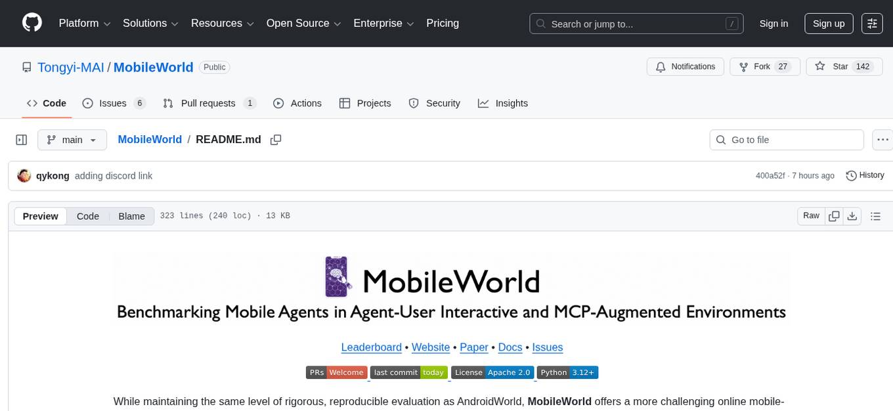
Task: Toggle the file tree side panel
Action: point(21,140)
